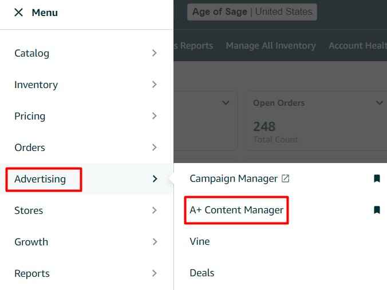The height and width of the screenshot is (290, 387).
Task: Expand the Growth submenu arrow
Action: [x=155, y=242]
